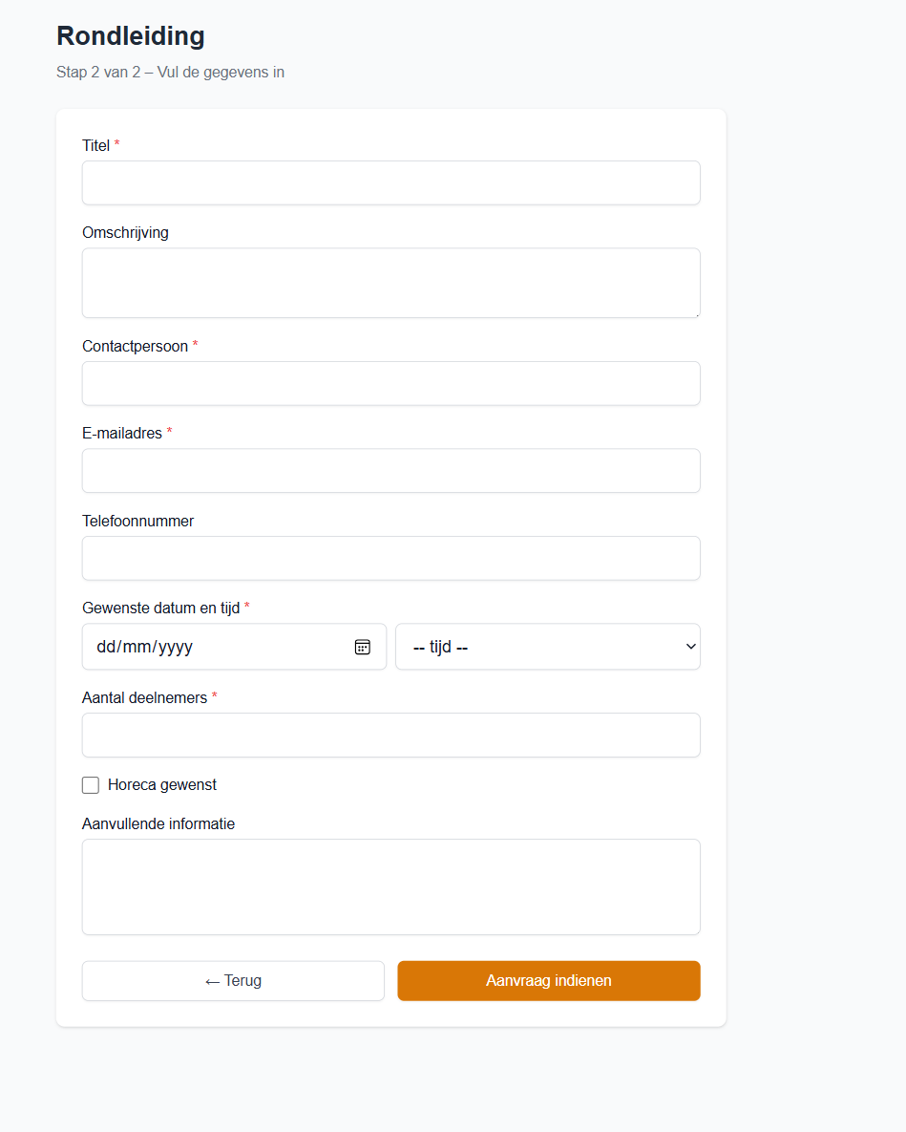The image size is (906, 1132).
Task: Click the Rondleiding page heading
Action: (131, 36)
